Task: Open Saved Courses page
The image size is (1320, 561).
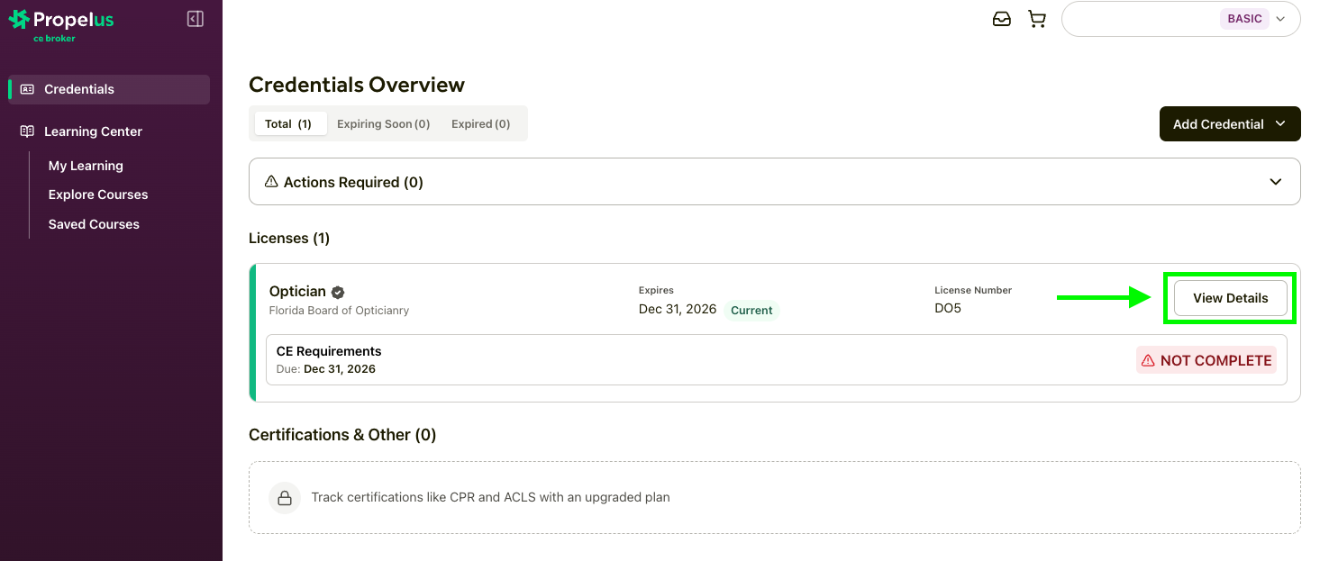Action: click(94, 224)
